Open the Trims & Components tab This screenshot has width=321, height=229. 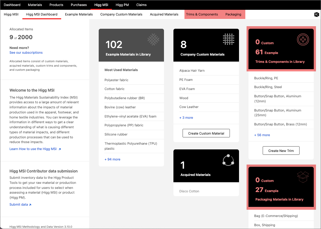pyautogui.click(x=202, y=14)
